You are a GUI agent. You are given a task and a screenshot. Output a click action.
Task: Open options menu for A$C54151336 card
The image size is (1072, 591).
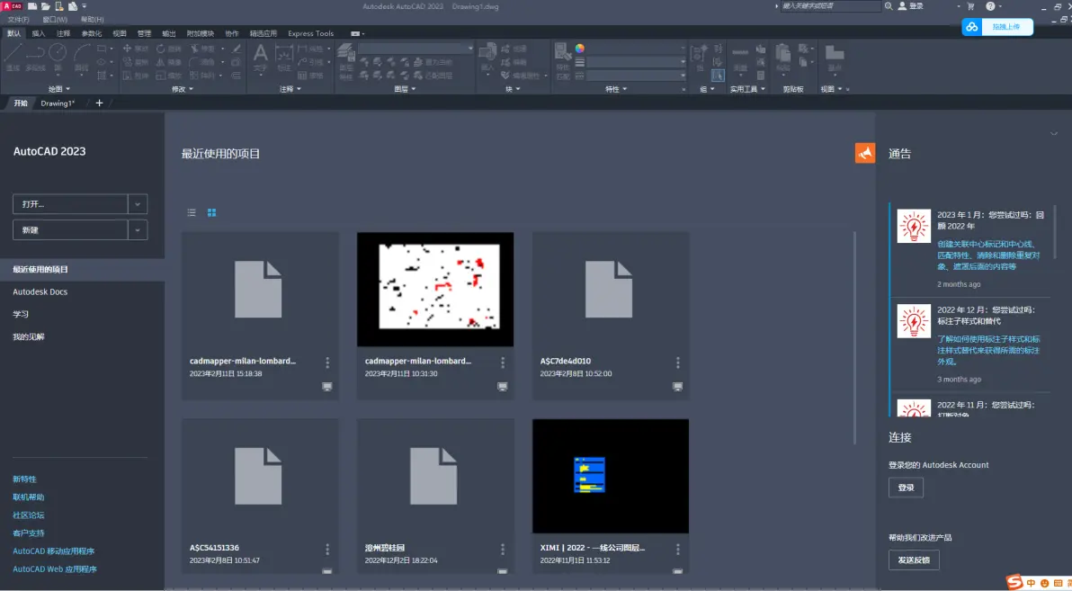[327, 550]
